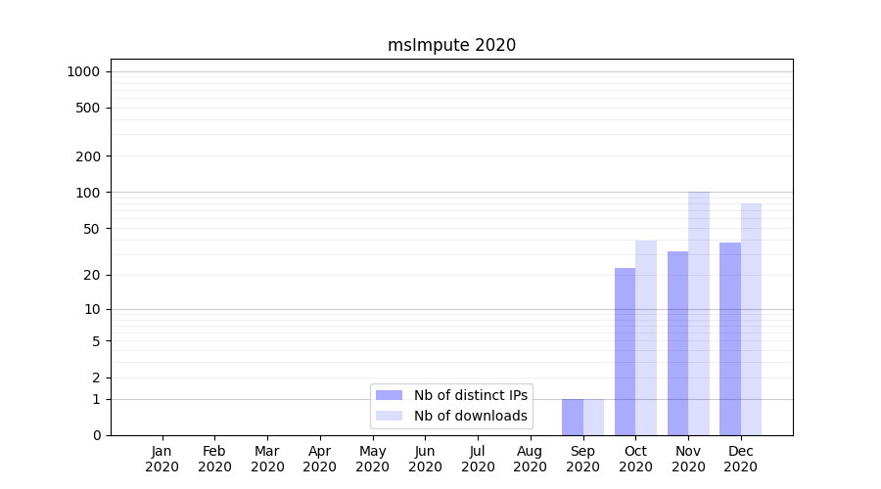Click the Sep 2020 distinct IPs bar
The width and height of the screenshot is (881, 489).
[x=573, y=418]
